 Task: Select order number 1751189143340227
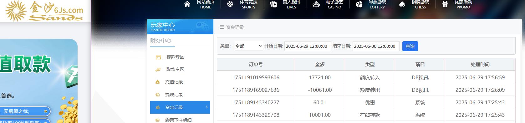256,102
